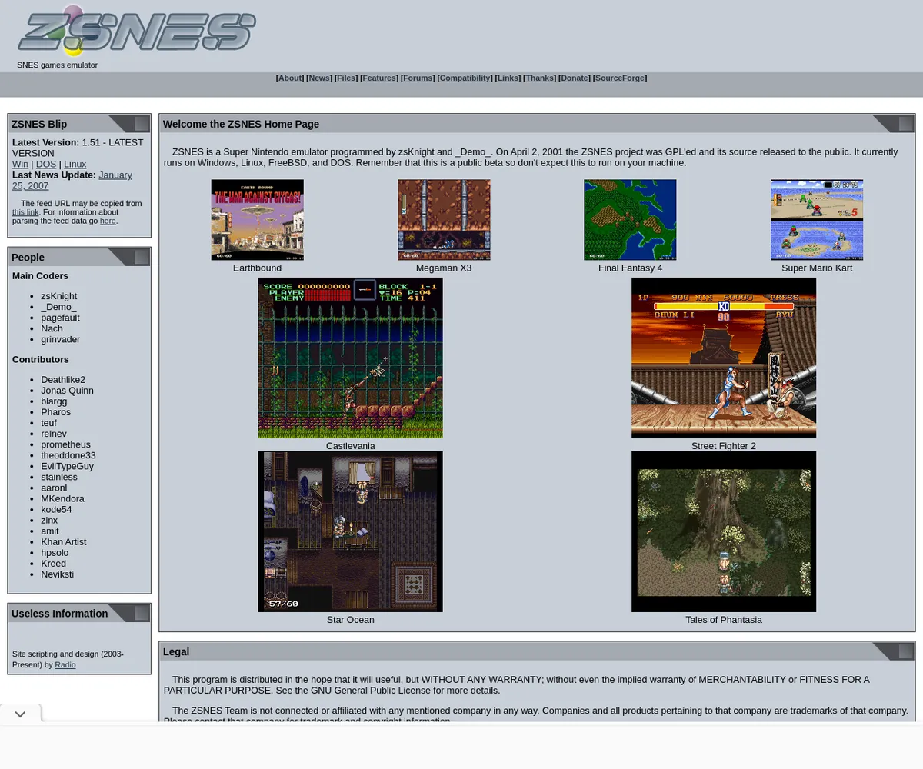Image resolution: width=923 pixels, height=769 pixels.
Task: Open the Street Fighter 2 screenshot
Action: [723, 358]
